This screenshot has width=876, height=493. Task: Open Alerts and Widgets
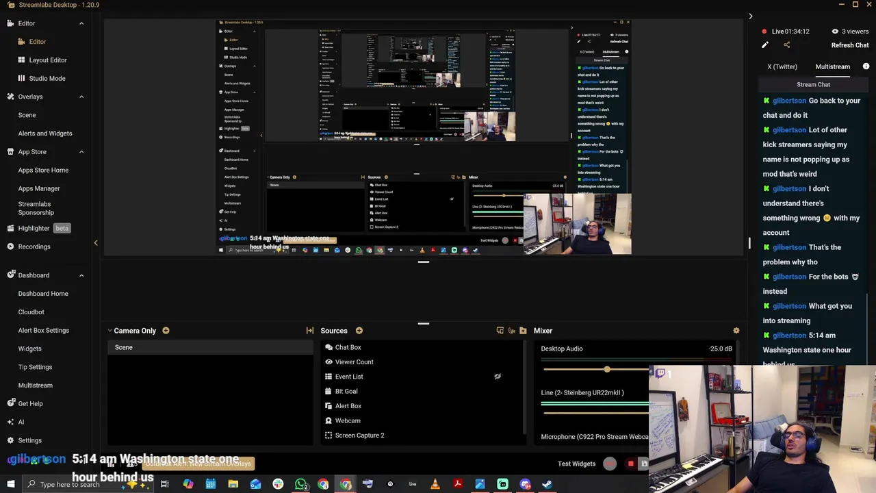(x=45, y=134)
